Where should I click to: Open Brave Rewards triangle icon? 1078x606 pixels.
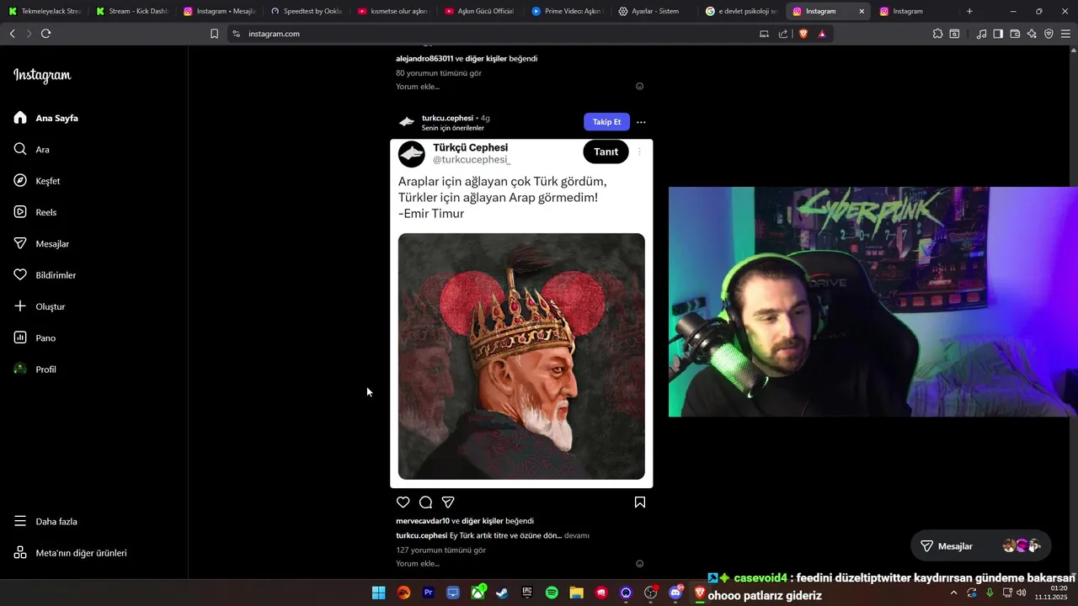tap(822, 34)
